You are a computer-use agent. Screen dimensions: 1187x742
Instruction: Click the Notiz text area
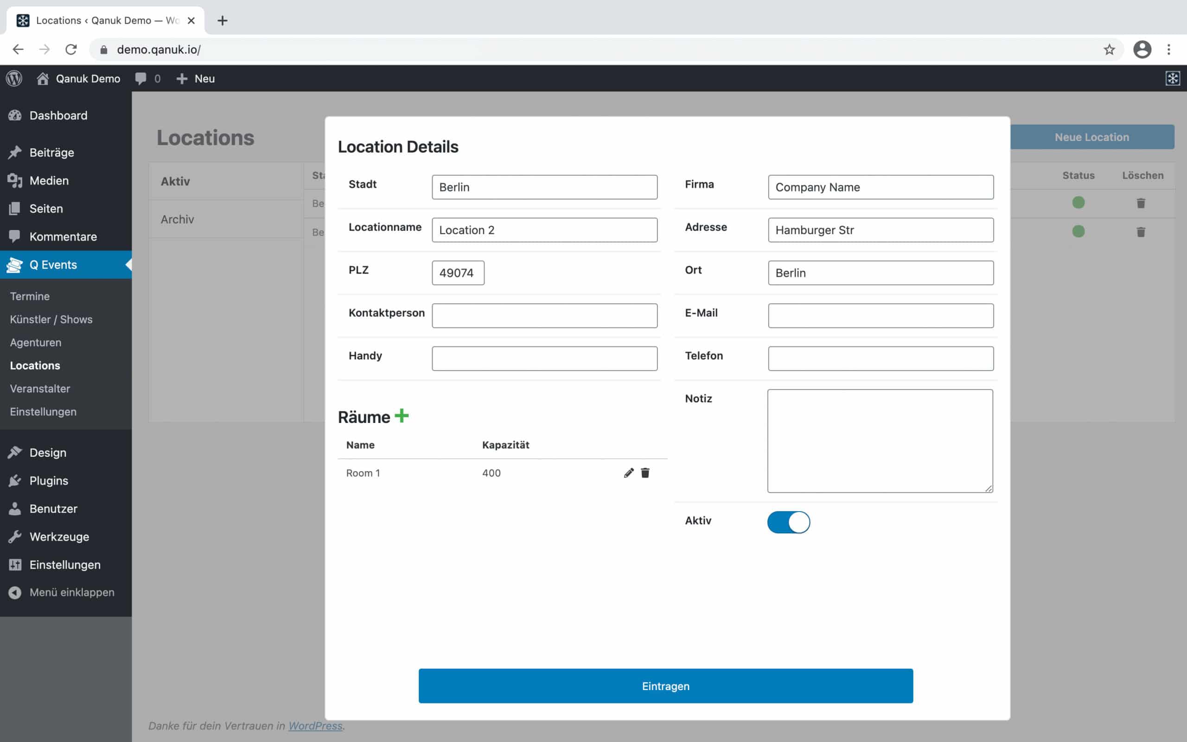click(881, 441)
